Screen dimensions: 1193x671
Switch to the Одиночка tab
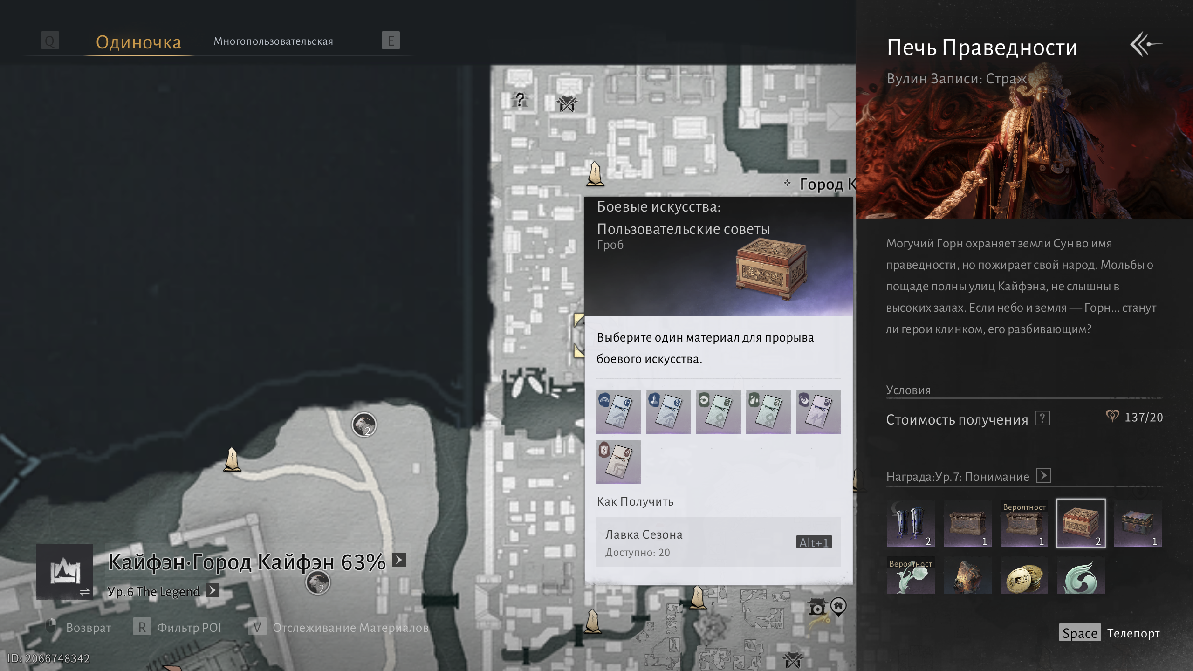138,42
